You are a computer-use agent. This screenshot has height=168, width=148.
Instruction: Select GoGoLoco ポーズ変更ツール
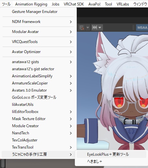click(x=38, y=97)
